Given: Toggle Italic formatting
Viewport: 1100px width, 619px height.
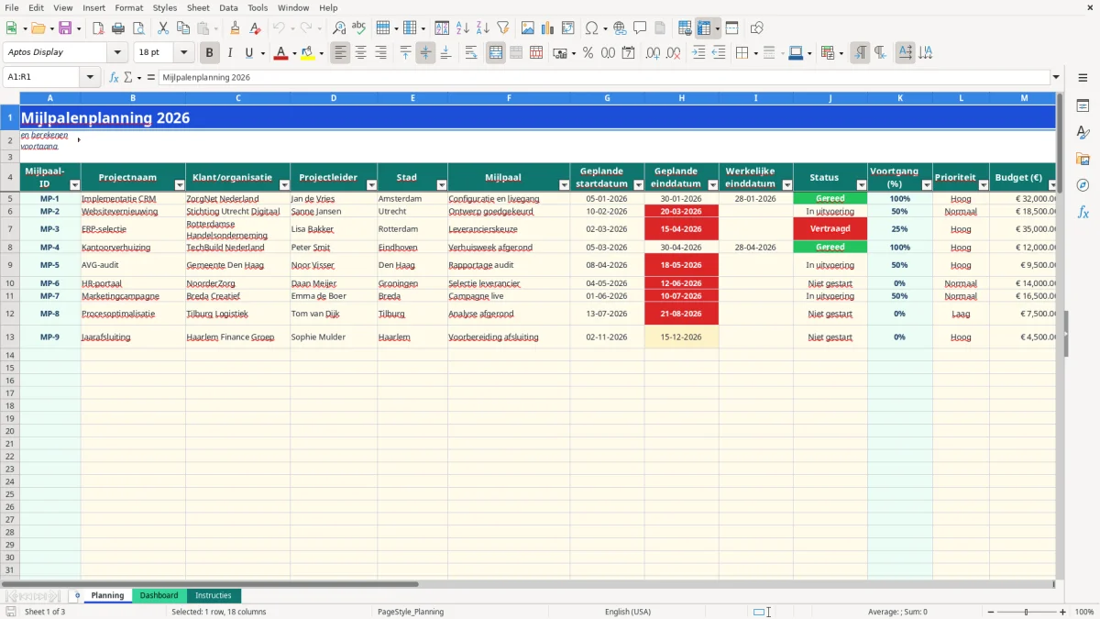Looking at the screenshot, I should click(230, 53).
